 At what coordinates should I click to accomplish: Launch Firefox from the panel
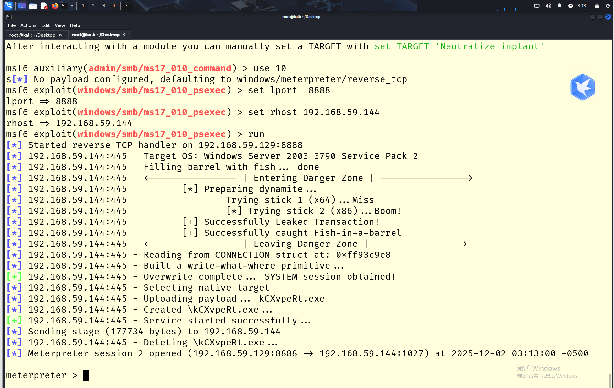pyautogui.click(x=55, y=6)
